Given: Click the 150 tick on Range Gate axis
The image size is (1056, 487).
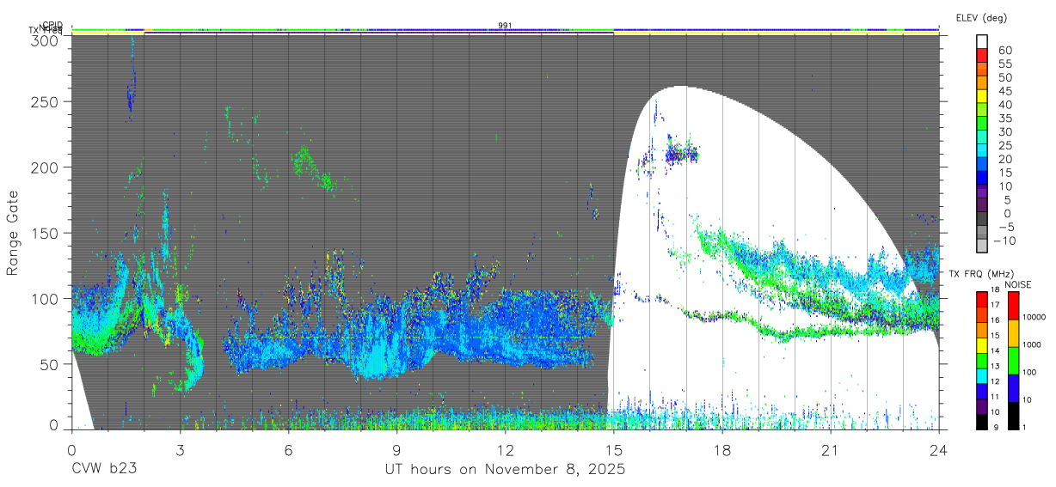Looking at the screenshot, I should pos(46,233).
